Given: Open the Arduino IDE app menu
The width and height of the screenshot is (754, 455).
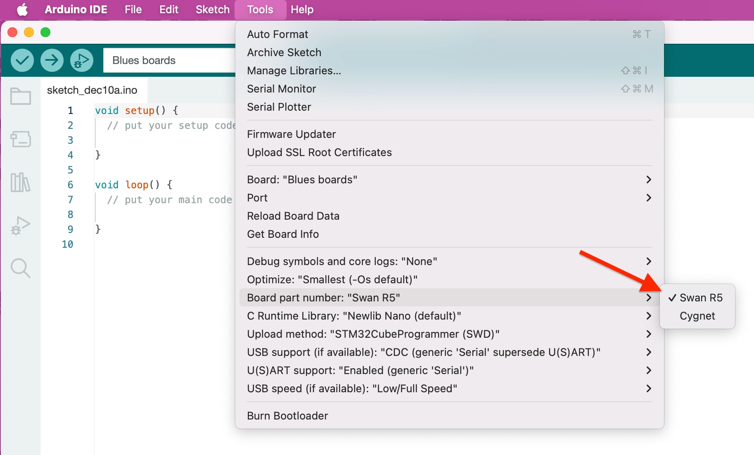Looking at the screenshot, I should tap(76, 9).
